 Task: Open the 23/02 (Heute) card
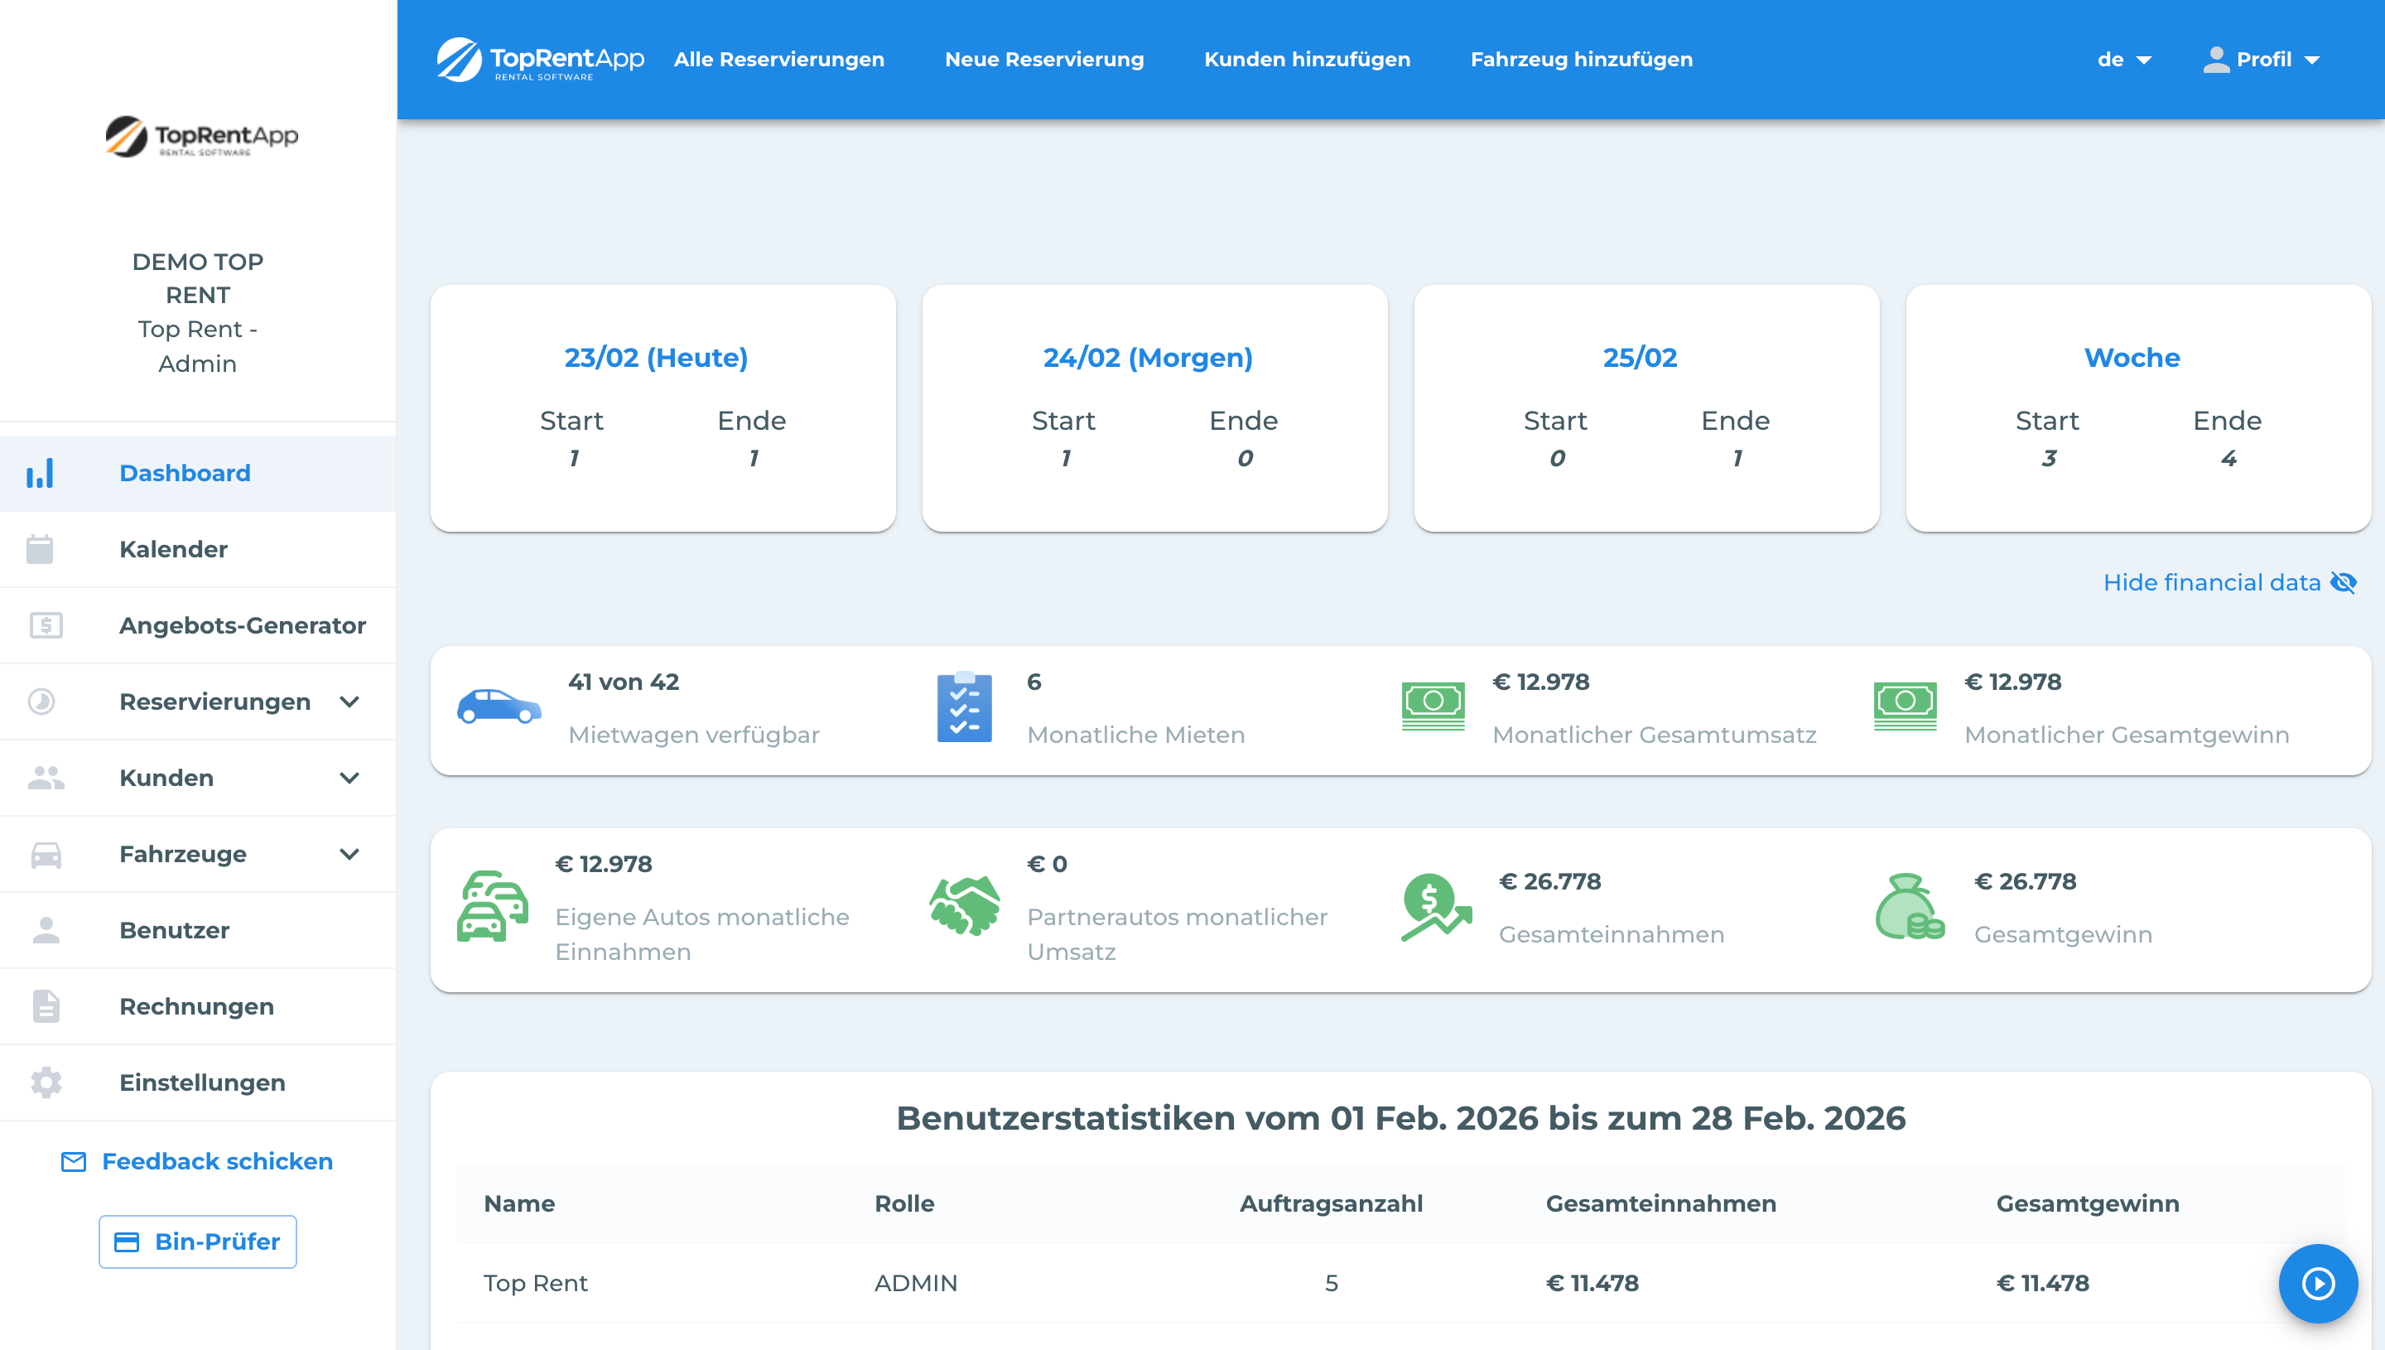click(x=655, y=358)
